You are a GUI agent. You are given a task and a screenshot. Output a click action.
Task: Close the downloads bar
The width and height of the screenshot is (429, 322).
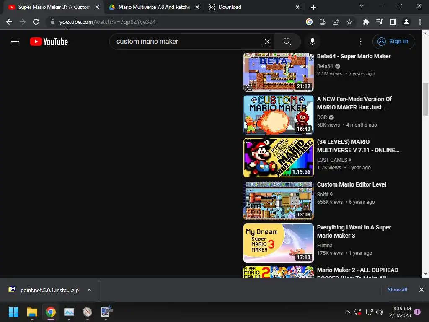(x=421, y=290)
